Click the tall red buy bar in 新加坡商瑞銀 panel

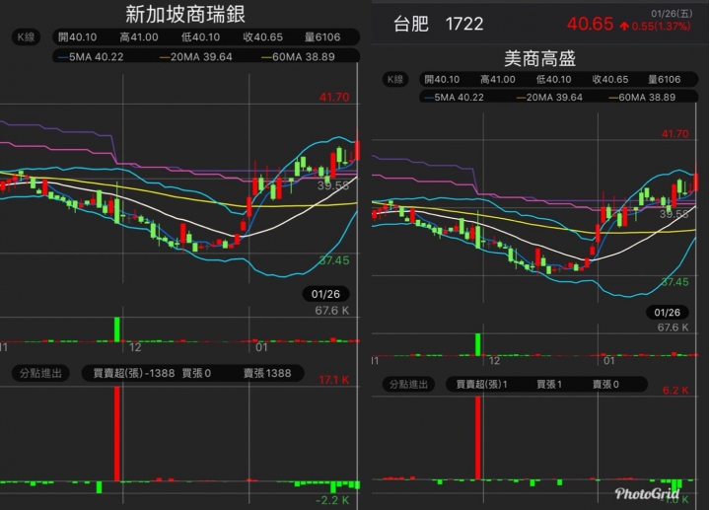click(117, 433)
